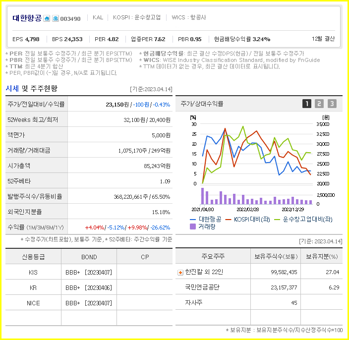Click the 주가/상대수익률 chart title

click(x=202, y=104)
